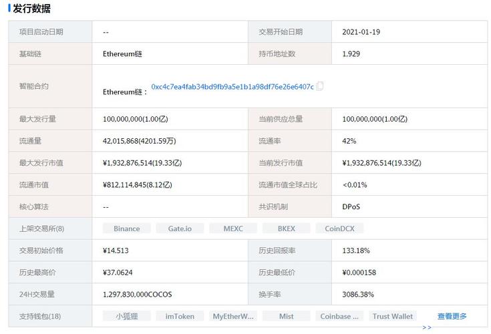Open the imToken wallet tag
The height and width of the screenshot is (334, 491).
coord(180,316)
